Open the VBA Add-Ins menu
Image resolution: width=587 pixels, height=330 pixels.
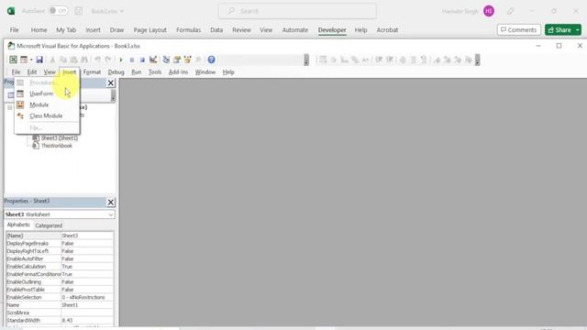(x=178, y=71)
